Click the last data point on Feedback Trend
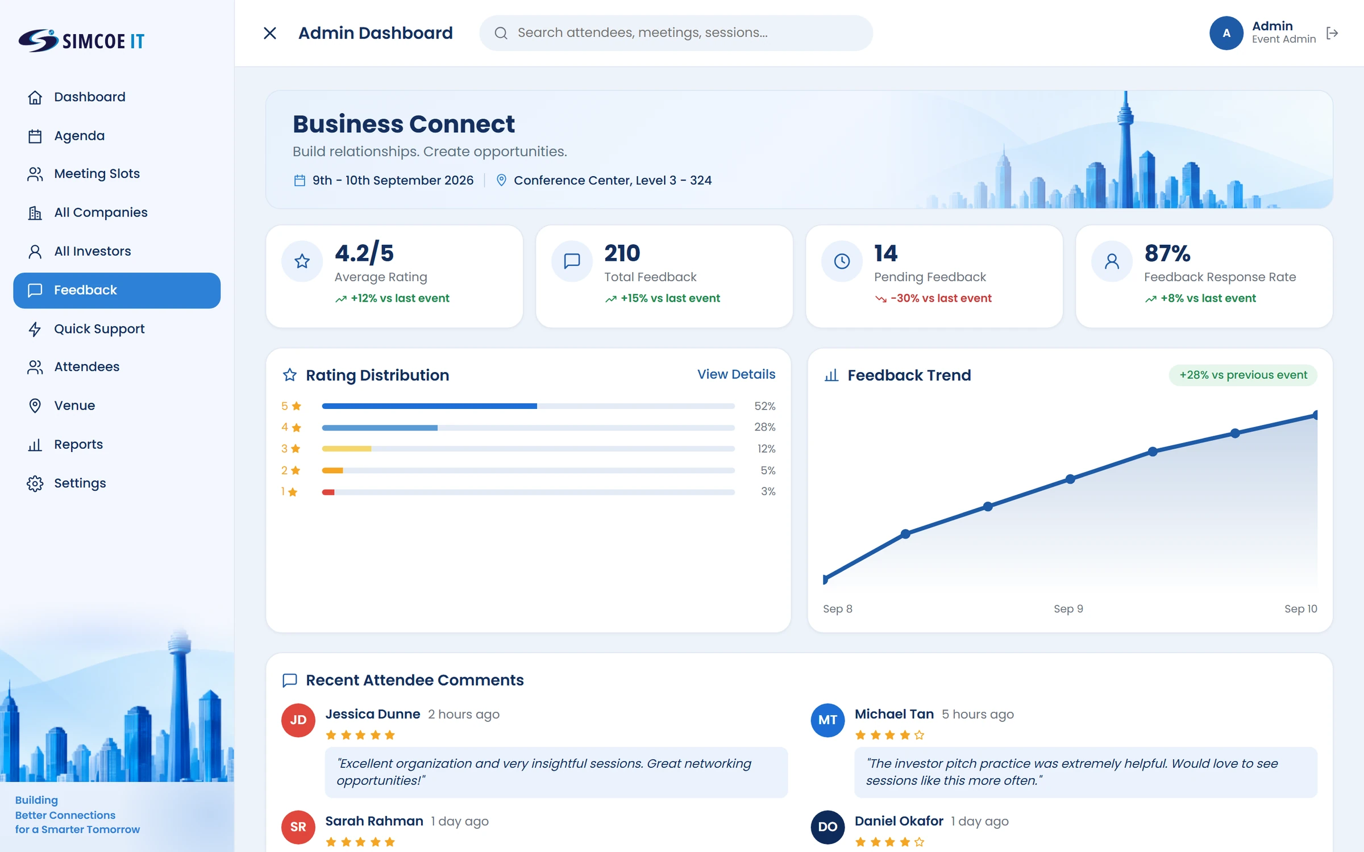 pos(1315,415)
